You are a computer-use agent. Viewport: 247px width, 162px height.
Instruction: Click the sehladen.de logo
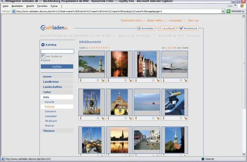(54, 28)
